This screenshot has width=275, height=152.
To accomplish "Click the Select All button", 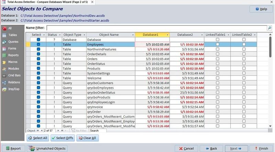I will tap(38, 138).
